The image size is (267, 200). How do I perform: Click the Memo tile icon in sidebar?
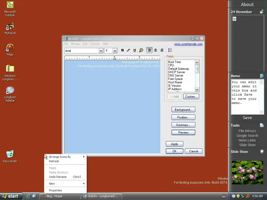tap(262, 76)
